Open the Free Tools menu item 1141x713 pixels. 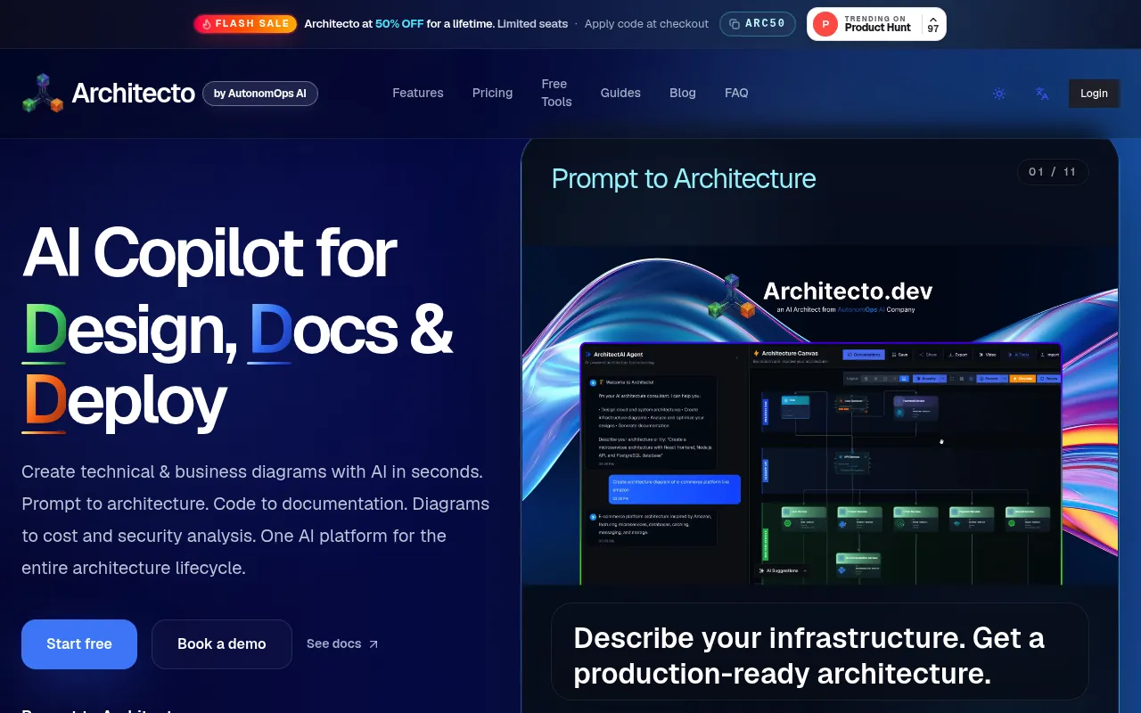556,93
